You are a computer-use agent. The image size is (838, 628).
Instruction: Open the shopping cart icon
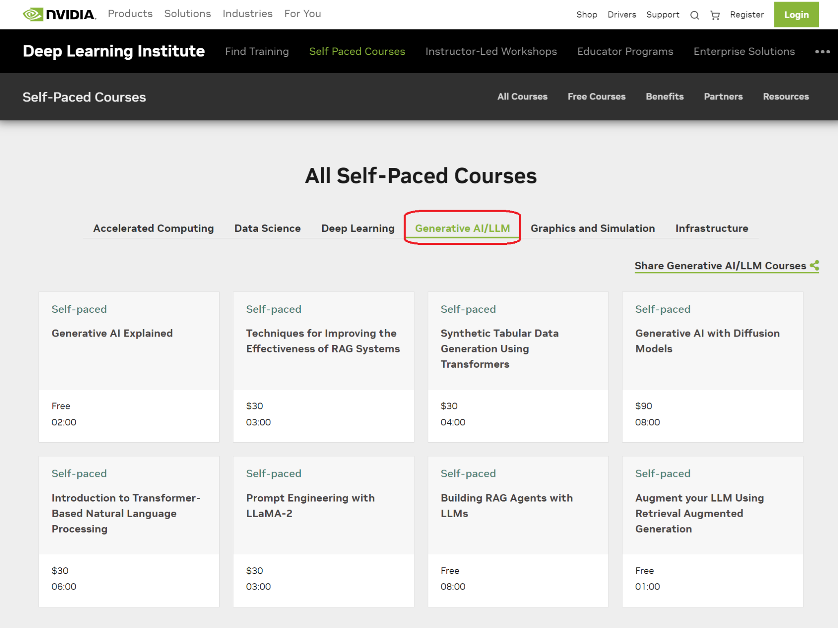[715, 15]
